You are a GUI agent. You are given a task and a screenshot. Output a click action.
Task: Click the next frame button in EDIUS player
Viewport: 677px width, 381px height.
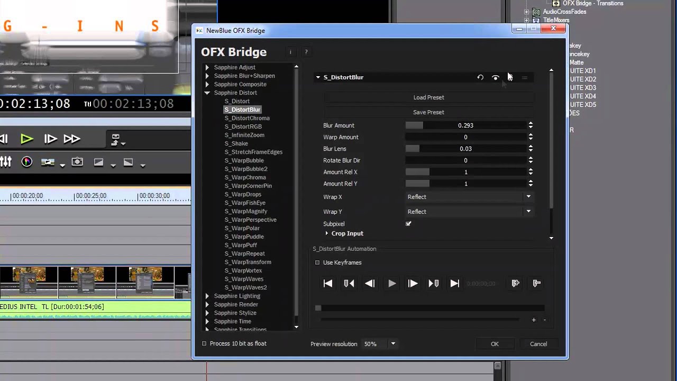click(x=50, y=139)
